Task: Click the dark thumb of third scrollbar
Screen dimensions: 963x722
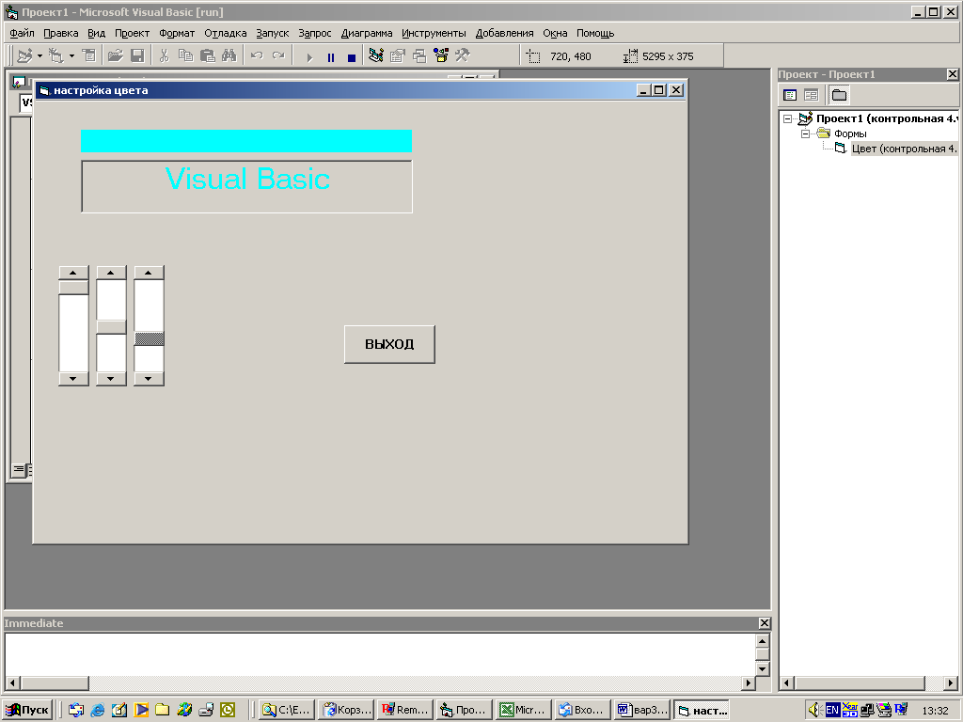Action: click(150, 338)
